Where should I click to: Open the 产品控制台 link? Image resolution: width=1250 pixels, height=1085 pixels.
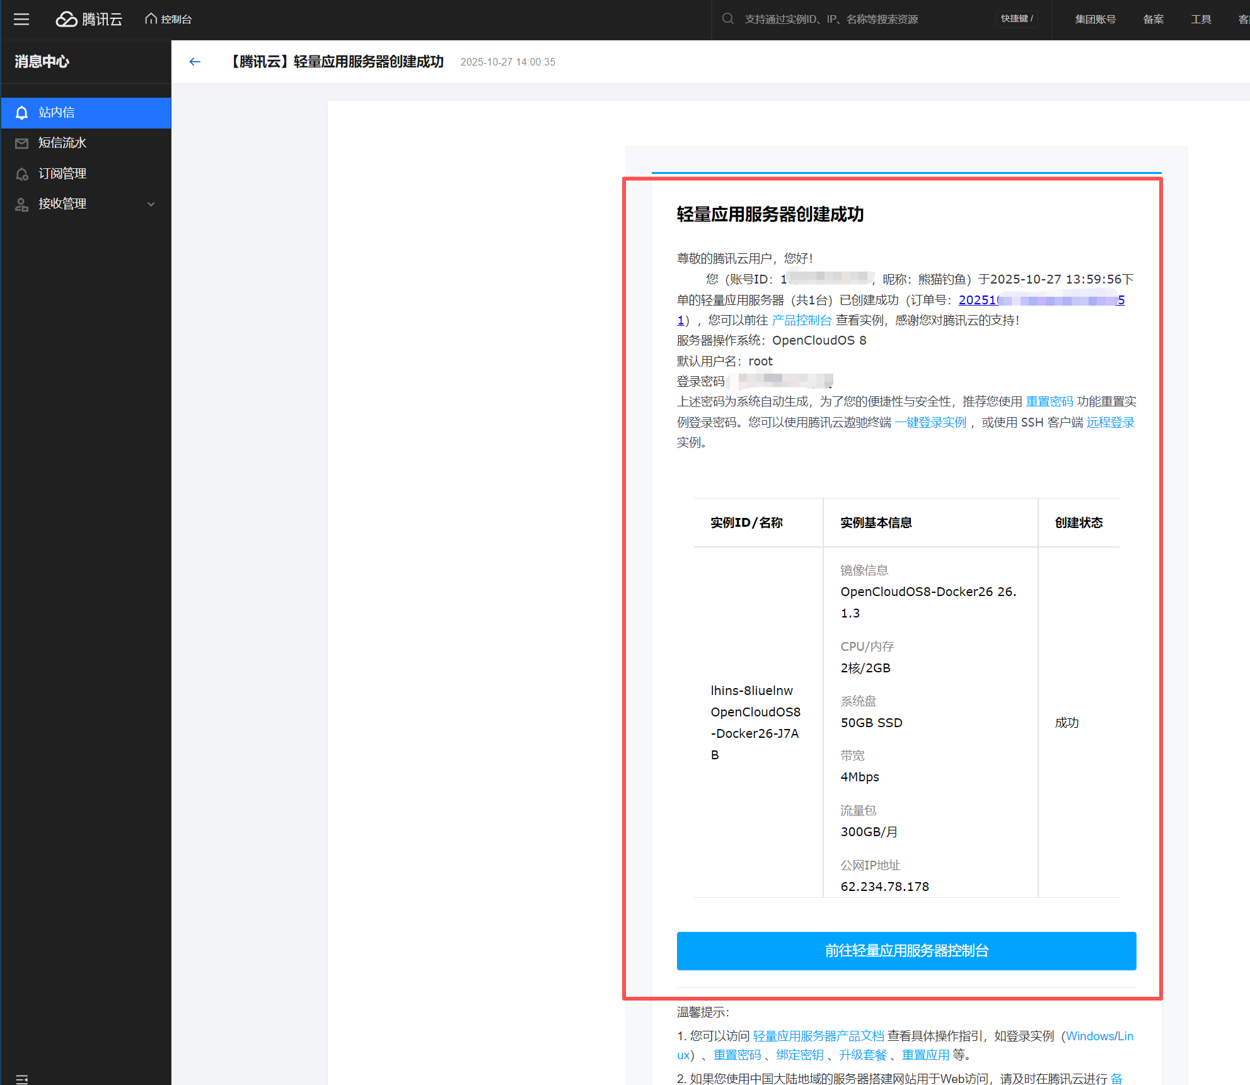801,320
